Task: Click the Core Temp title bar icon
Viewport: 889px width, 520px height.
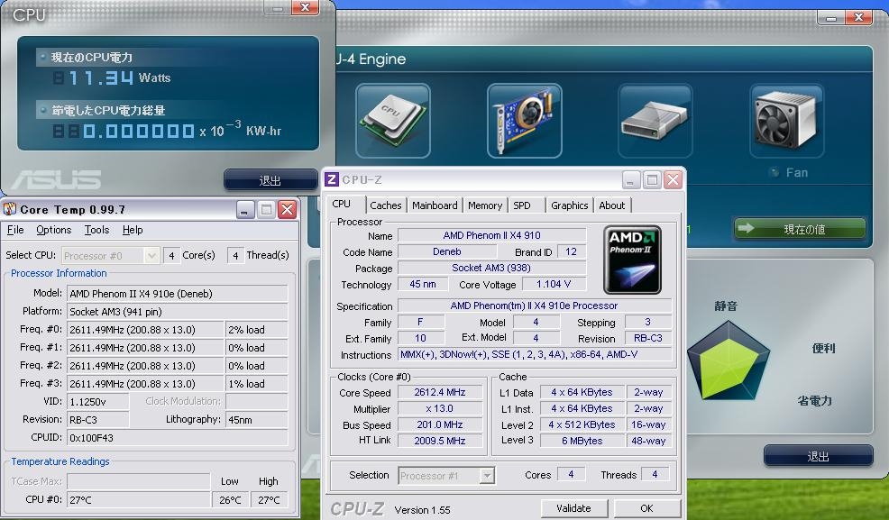Action: pos(10,210)
